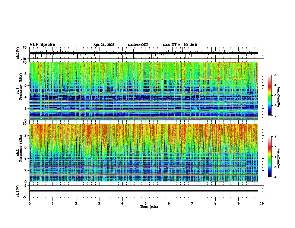Click time axis tick label "9"
Image resolution: width=295 pixels, height=228 pixels.
(x=238, y=203)
